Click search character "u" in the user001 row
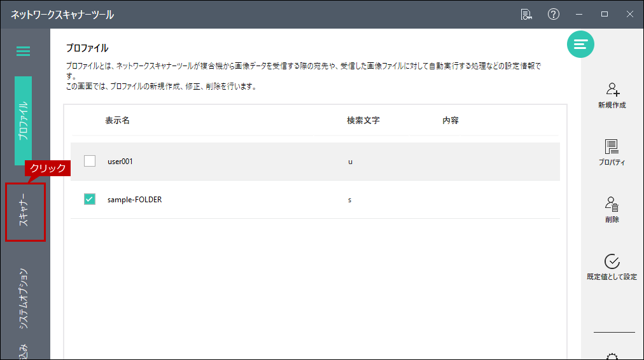The image size is (644, 360). pyautogui.click(x=351, y=162)
